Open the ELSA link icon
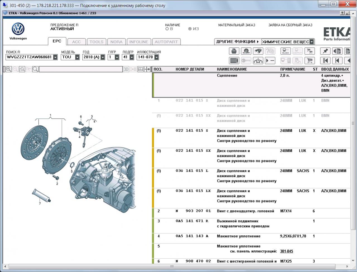Image resolution: width=357 pixels, height=272 pixels. (286, 51)
